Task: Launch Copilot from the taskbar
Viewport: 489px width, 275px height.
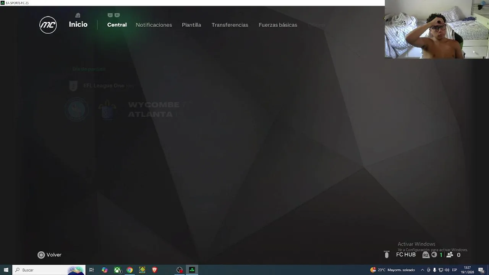Action: click(x=105, y=270)
